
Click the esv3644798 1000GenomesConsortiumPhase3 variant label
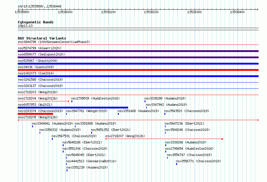point(54,42)
